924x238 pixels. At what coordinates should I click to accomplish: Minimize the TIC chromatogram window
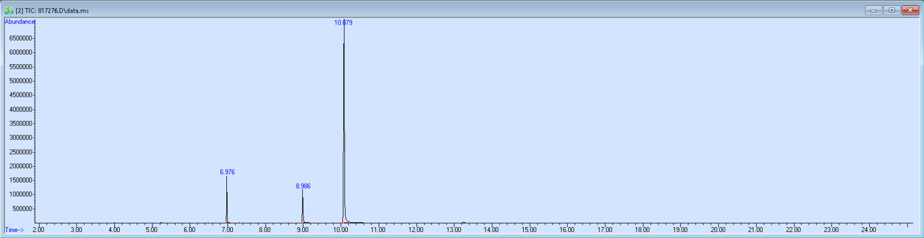[873, 10]
